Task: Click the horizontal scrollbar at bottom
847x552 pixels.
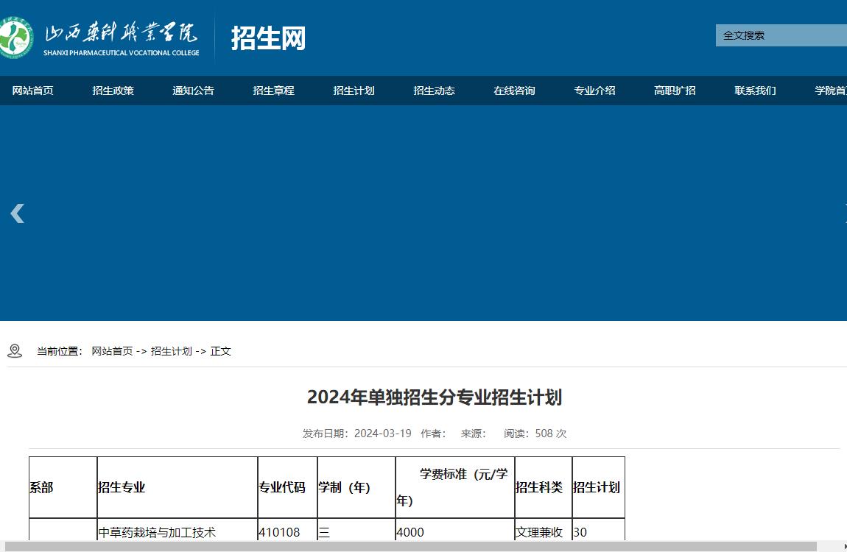Action: pyautogui.click(x=410, y=547)
